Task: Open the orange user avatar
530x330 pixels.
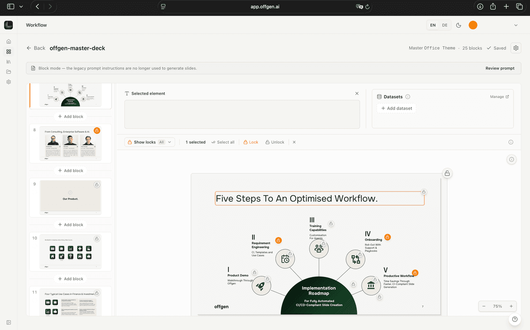Action: (473, 25)
